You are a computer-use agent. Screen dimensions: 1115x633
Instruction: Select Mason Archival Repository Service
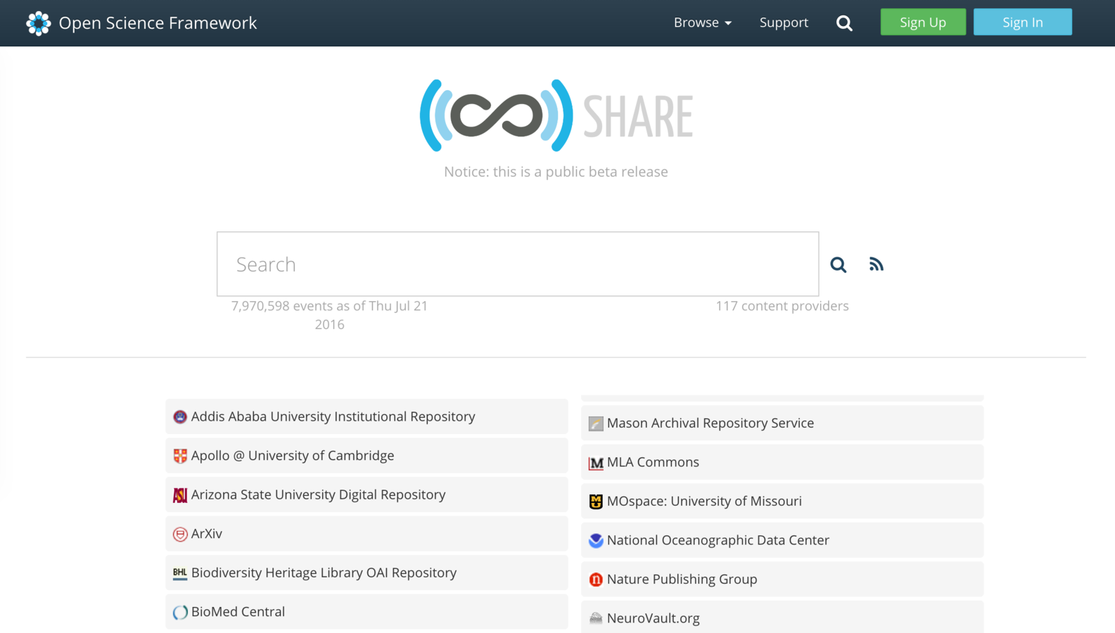782,423
